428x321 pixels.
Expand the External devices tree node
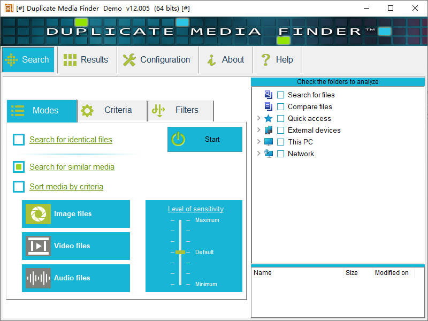coord(259,129)
